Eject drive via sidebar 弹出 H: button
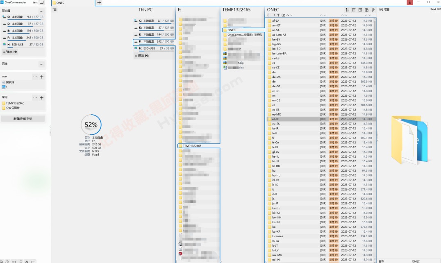Screen dimensions: 441x263 coord(10,52)
